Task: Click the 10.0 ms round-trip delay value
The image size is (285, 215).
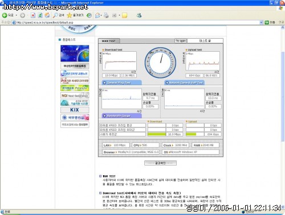Action: pyautogui.click(x=213, y=98)
